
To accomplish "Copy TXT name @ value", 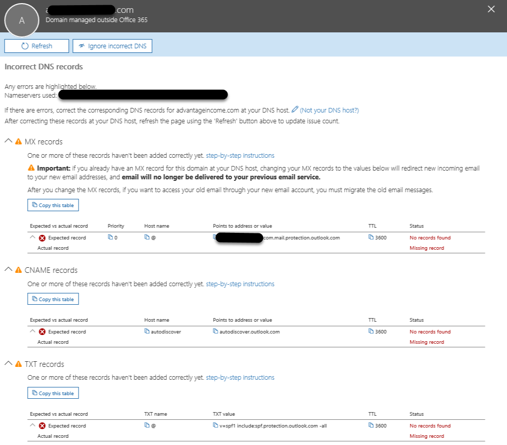I will (147, 425).
